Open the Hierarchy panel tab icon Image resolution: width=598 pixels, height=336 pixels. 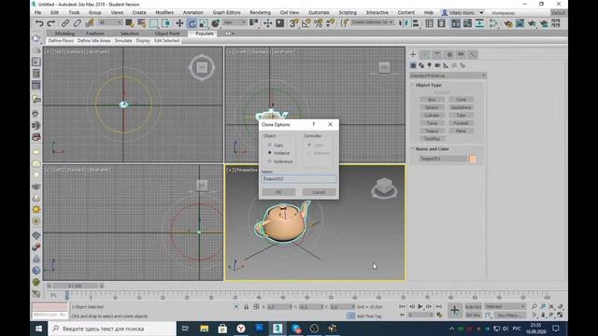(x=437, y=55)
